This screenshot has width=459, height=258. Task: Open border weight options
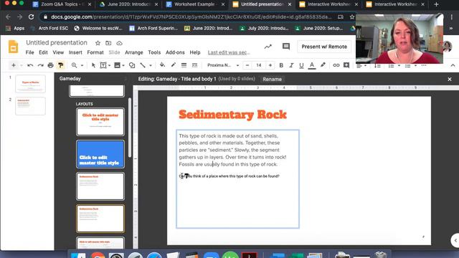pyautogui.click(x=184, y=65)
